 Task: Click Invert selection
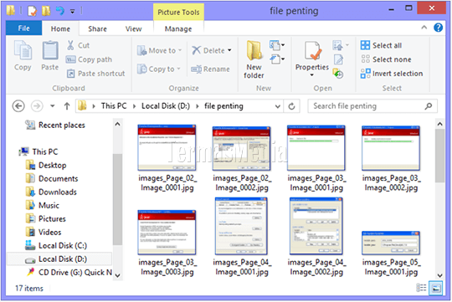point(392,74)
